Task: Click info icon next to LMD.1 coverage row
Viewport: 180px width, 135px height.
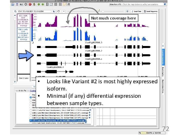Action: (89, 113)
